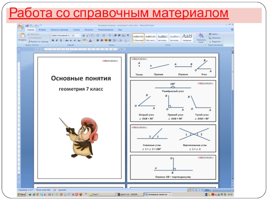Select the Название style thumbnail
This screenshot has width=268, height=201.
pos(187,38)
